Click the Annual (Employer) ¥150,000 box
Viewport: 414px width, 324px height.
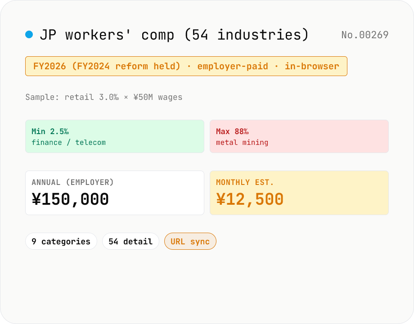tap(115, 193)
